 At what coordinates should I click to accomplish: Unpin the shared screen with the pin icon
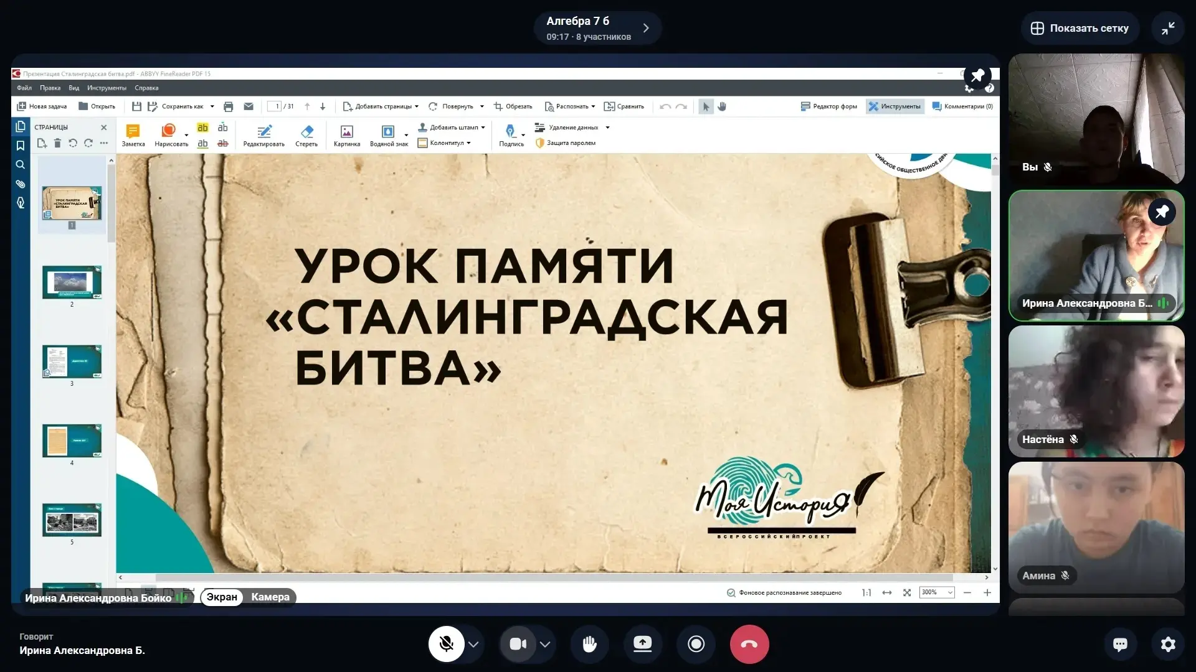(x=977, y=76)
